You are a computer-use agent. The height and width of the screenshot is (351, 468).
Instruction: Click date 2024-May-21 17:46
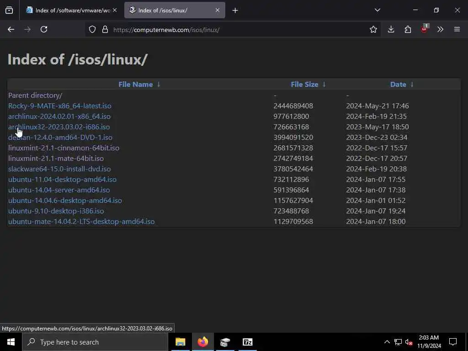tap(378, 106)
